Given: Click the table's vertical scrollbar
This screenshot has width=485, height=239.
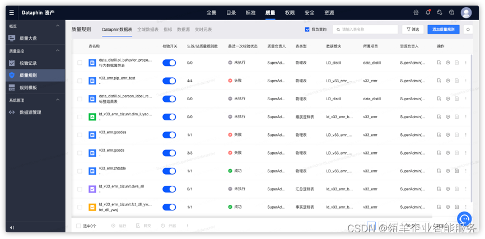Looking at the screenshot, I should (x=472, y=128).
